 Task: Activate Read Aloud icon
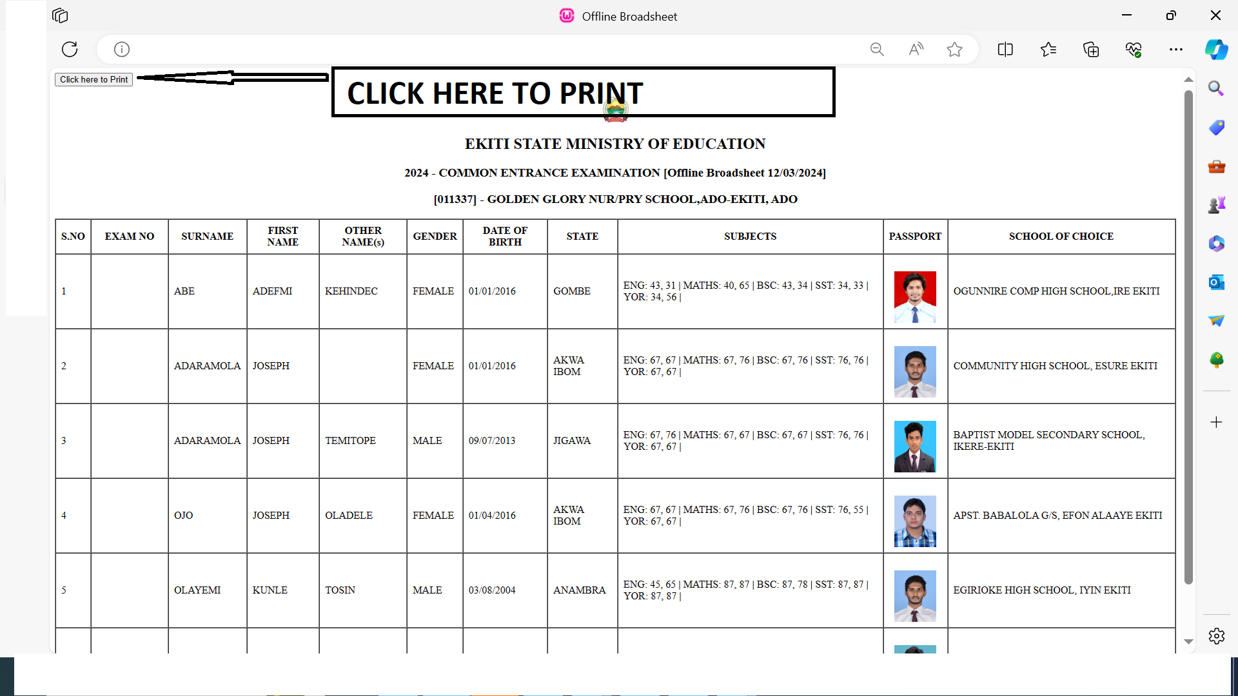pyautogui.click(x=916, y=49)
